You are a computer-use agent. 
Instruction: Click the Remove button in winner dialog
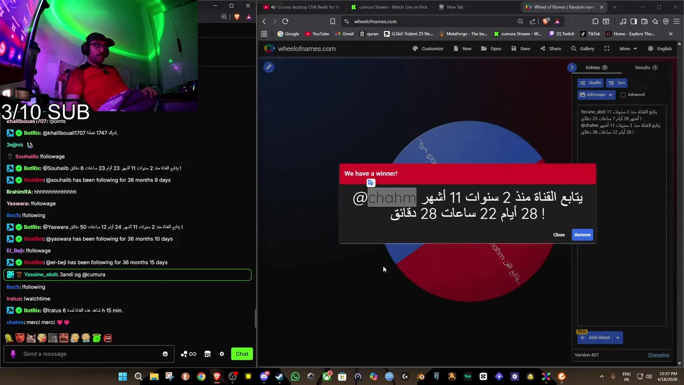[x=582, y=235]
